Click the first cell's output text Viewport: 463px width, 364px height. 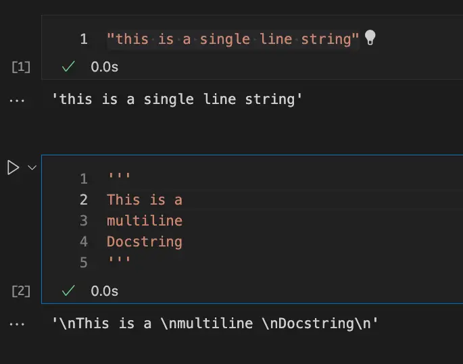(177, 100)
